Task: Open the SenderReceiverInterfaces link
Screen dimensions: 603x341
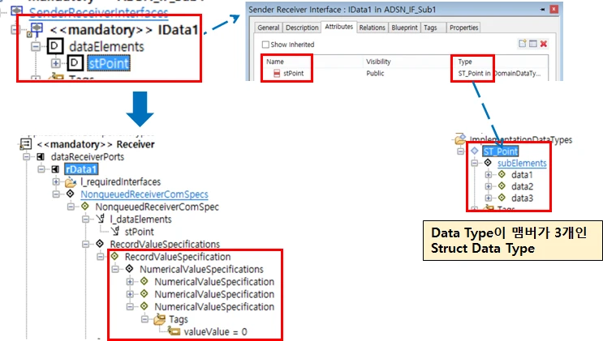Action: coord(99,12)
